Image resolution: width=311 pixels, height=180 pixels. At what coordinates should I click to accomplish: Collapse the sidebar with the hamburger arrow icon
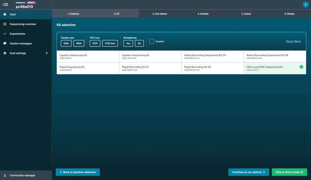(5, 4)
